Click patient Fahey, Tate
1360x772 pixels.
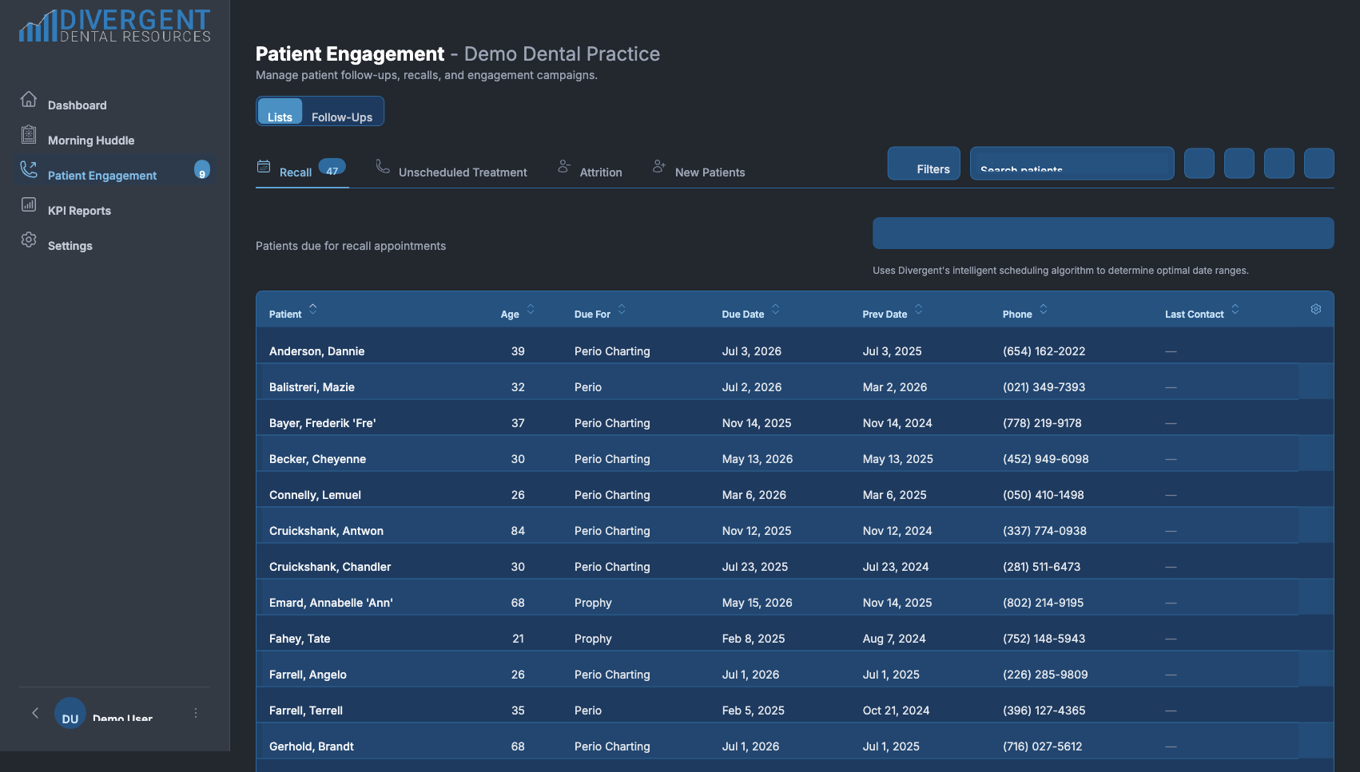(300, 639)
